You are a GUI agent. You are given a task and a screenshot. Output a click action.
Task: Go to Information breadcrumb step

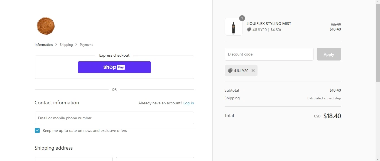pyautogui.click(x=44, y=45)
